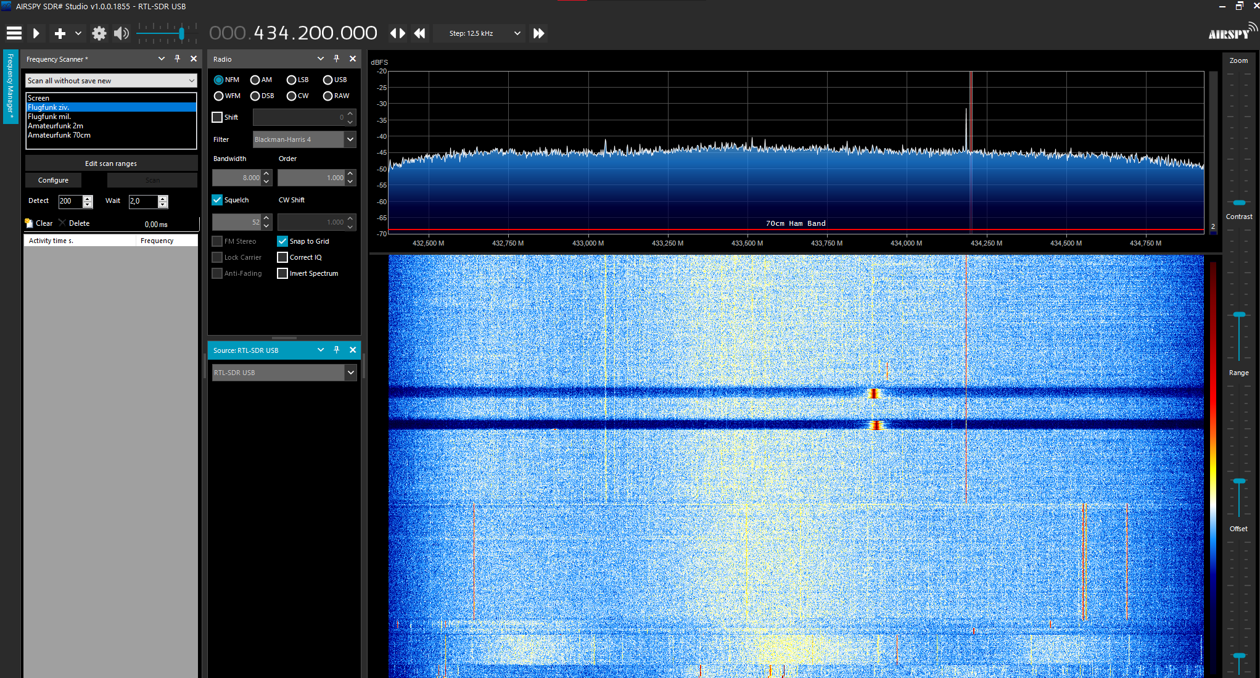Open the Frequency Manager side tab
Screen dimensions: 1260x678
click(x=10, y=87)
